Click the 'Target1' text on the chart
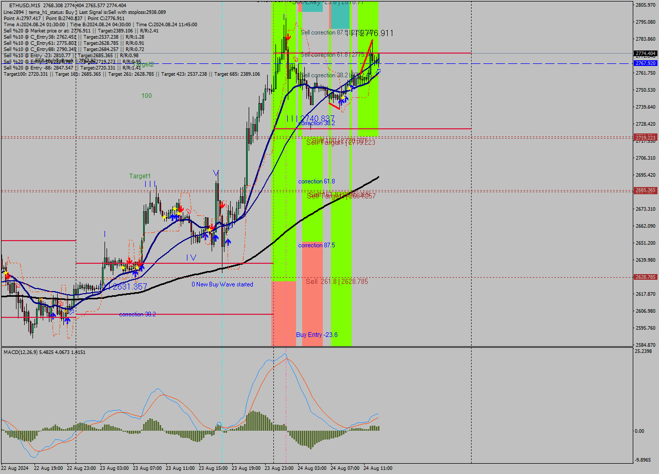This screenshot has width=659, height=474. click(x=139, y=176)
